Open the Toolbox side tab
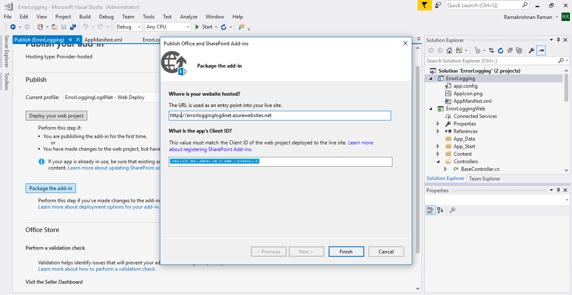 point(6,81)
